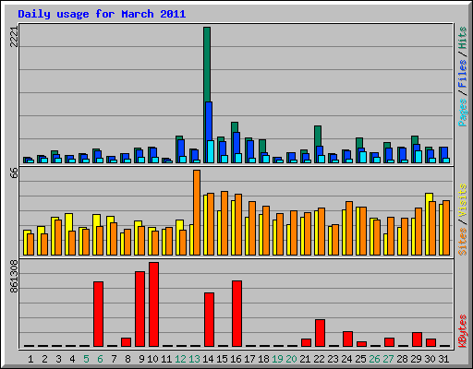
Task: Click the red KBytes bar for day 16
Action: [x=236, y=314]
